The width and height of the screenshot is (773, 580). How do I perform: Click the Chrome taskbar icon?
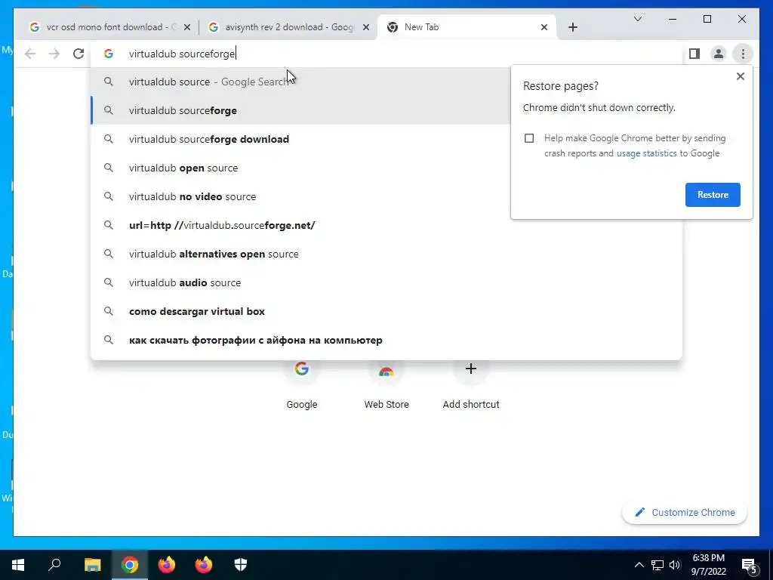pos(130,565)
